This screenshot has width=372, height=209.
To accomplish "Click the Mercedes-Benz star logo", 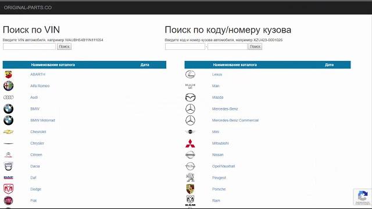I will click(x=190, y=109).
